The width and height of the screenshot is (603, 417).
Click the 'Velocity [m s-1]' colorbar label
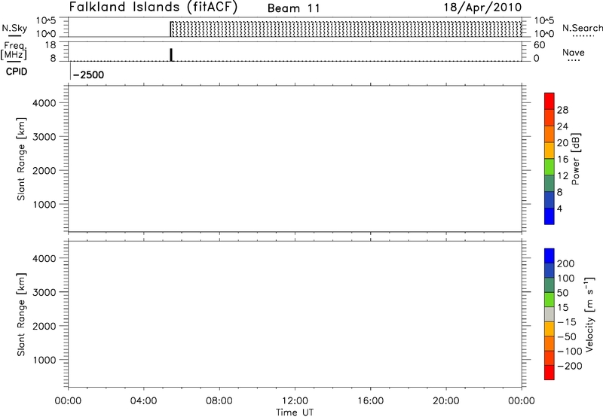pyautogui.click(x=589, y=314)
